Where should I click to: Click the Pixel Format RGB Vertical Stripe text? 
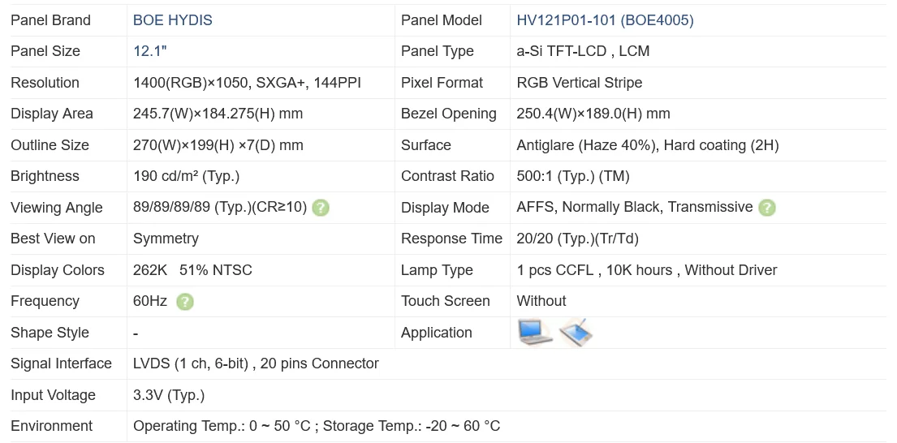pos(579,83)
